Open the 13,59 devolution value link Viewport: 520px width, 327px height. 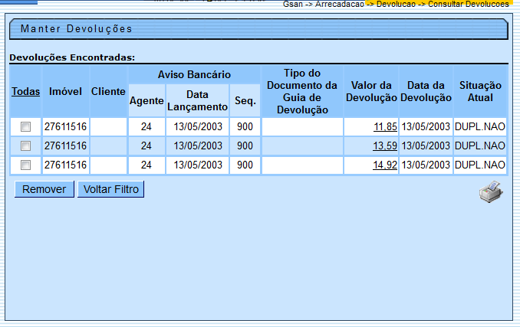pyautogui.click(x=384, y=146)
